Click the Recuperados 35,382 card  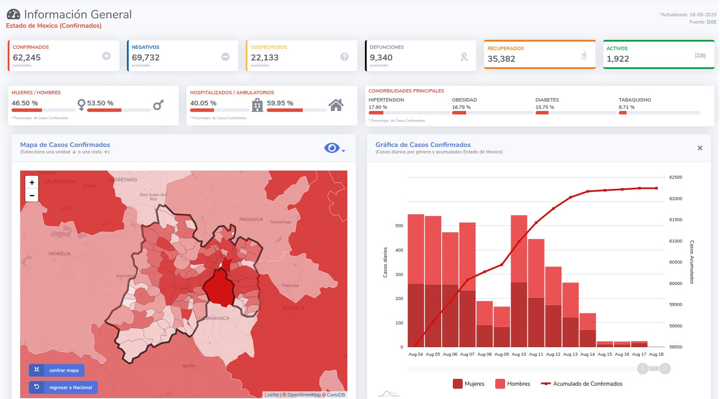[539, 54]
